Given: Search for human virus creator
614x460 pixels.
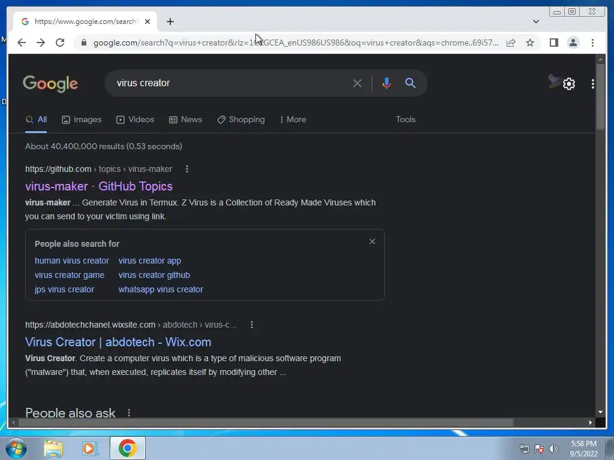Looking at the screenshot, I should tap(72, 261).
